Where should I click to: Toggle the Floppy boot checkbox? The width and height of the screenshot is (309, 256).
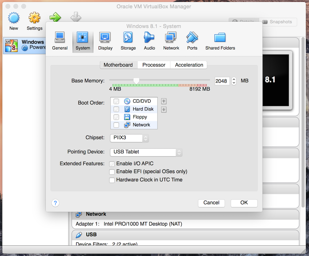click(x=116, y=117)
